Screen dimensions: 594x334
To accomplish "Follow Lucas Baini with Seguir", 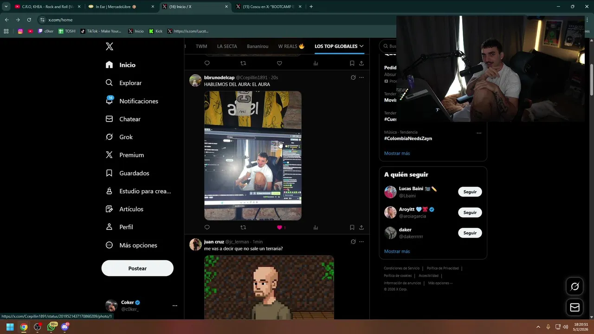I will 470,192.
